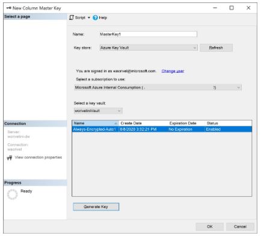Click the Progress section header
Screen dimensions: 261x236
pos(35,183)
